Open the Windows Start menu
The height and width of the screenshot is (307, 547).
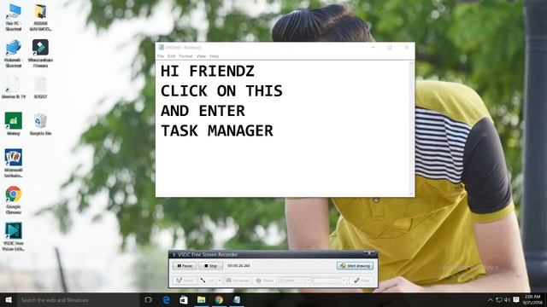coord(9,299)
